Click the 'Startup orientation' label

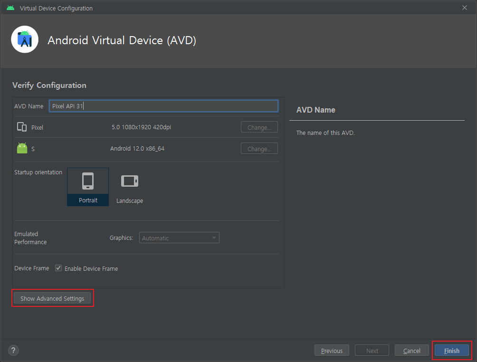[38, 172]
